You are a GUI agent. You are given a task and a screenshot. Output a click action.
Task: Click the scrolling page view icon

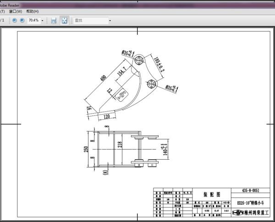click(54, 21)
